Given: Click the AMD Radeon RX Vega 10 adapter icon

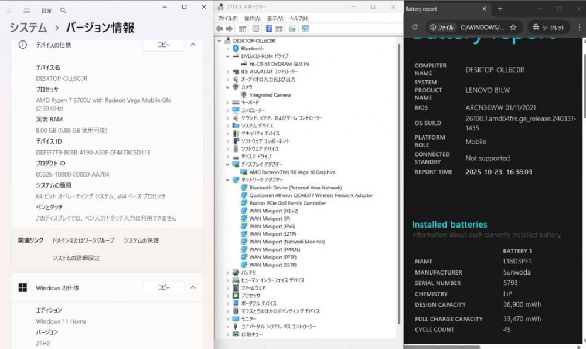Looking at the screenshot, I should (244, 172).
